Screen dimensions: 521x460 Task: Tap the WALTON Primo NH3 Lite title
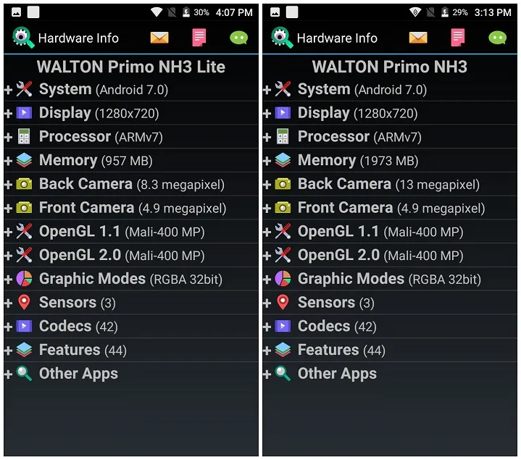[131, 67]
